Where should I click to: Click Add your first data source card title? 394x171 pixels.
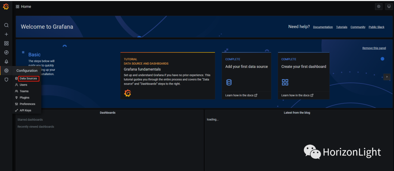[247, 67]
